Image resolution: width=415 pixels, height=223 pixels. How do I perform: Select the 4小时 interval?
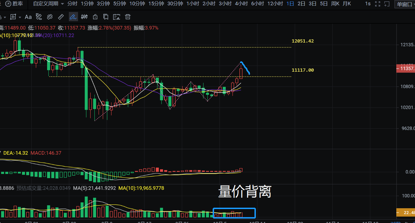coord(241,4)
